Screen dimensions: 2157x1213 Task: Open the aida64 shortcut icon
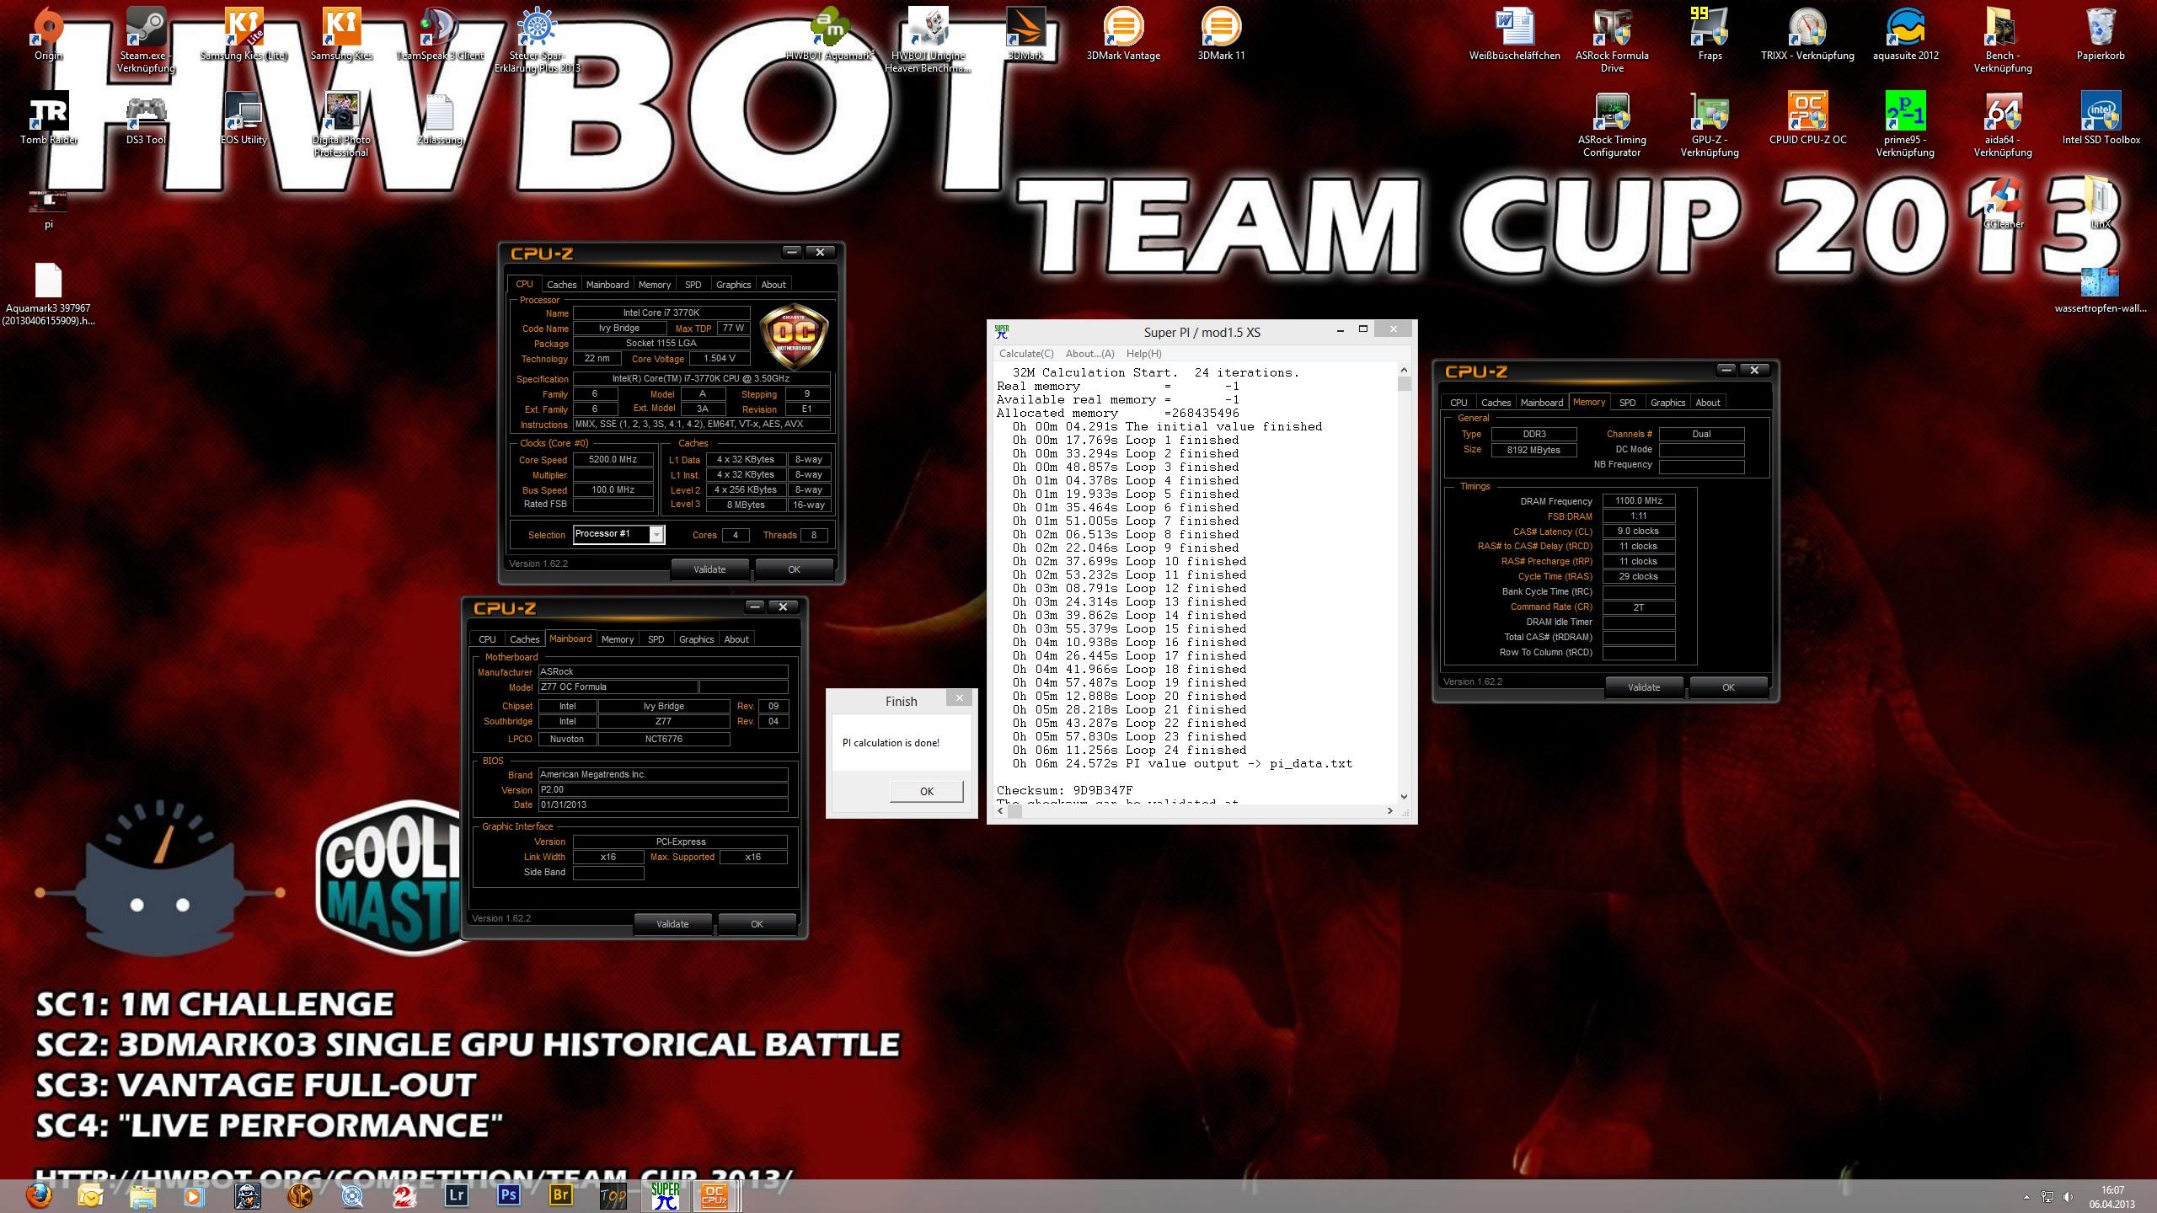(x=2003, y=124)
